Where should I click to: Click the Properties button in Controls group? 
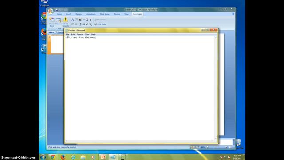[x=100, y=20]
